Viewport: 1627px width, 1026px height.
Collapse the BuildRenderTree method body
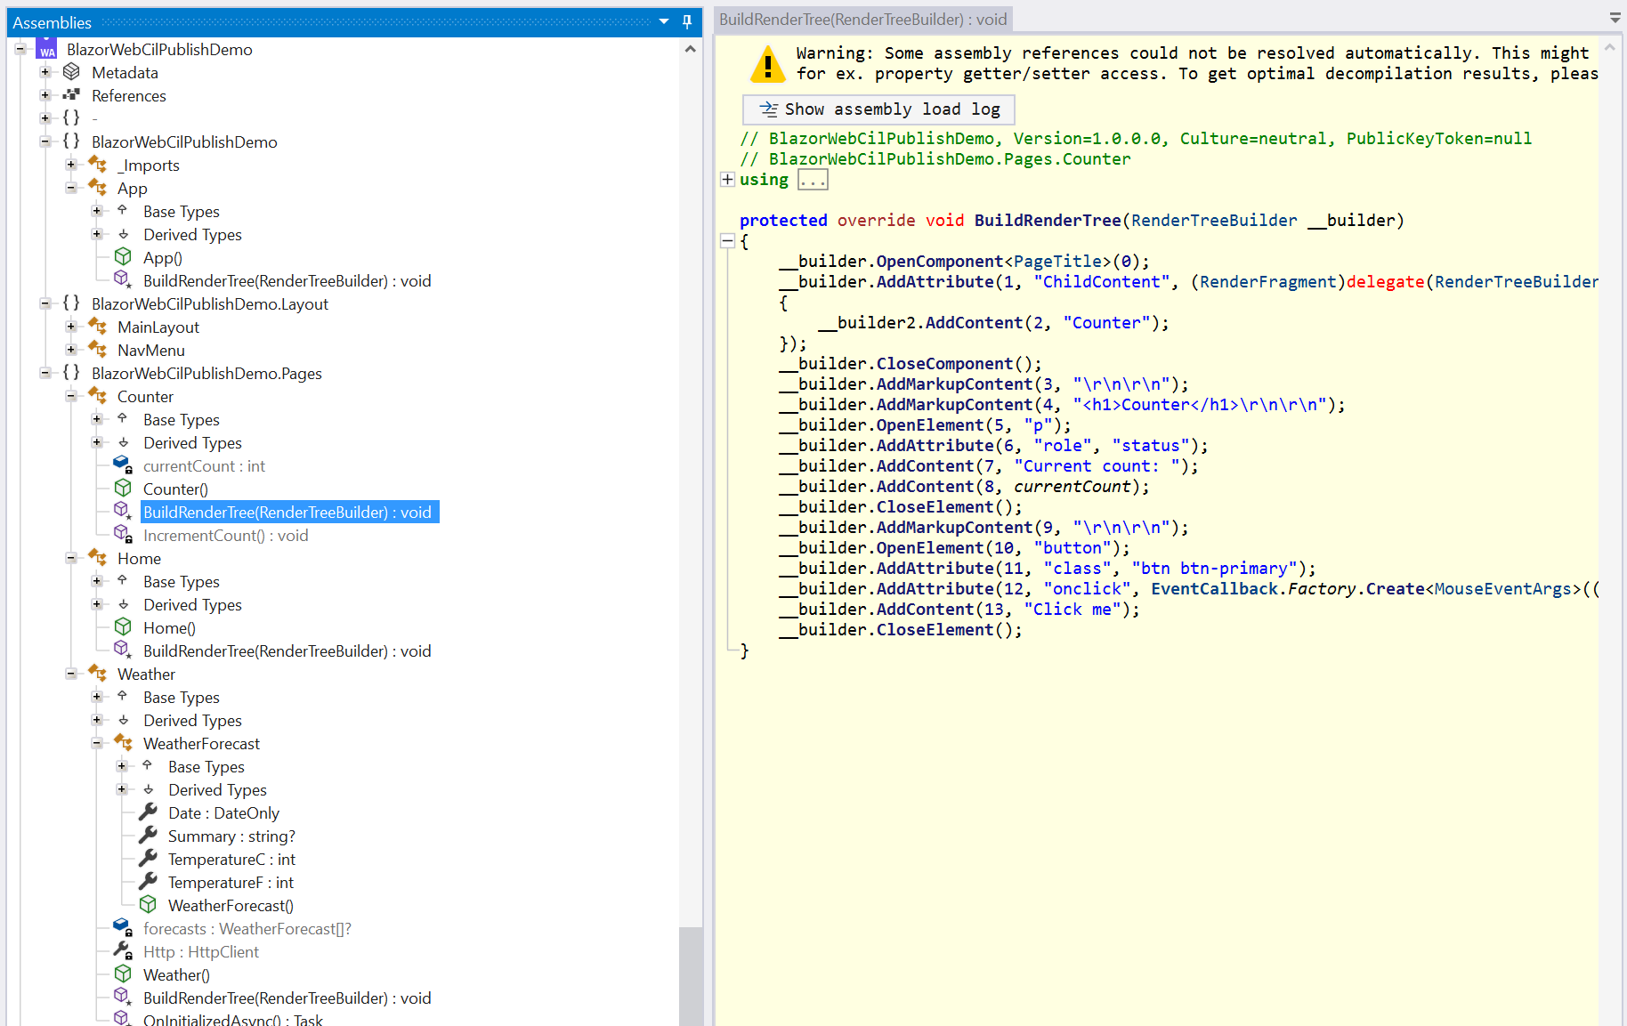(x=727, y=241)
